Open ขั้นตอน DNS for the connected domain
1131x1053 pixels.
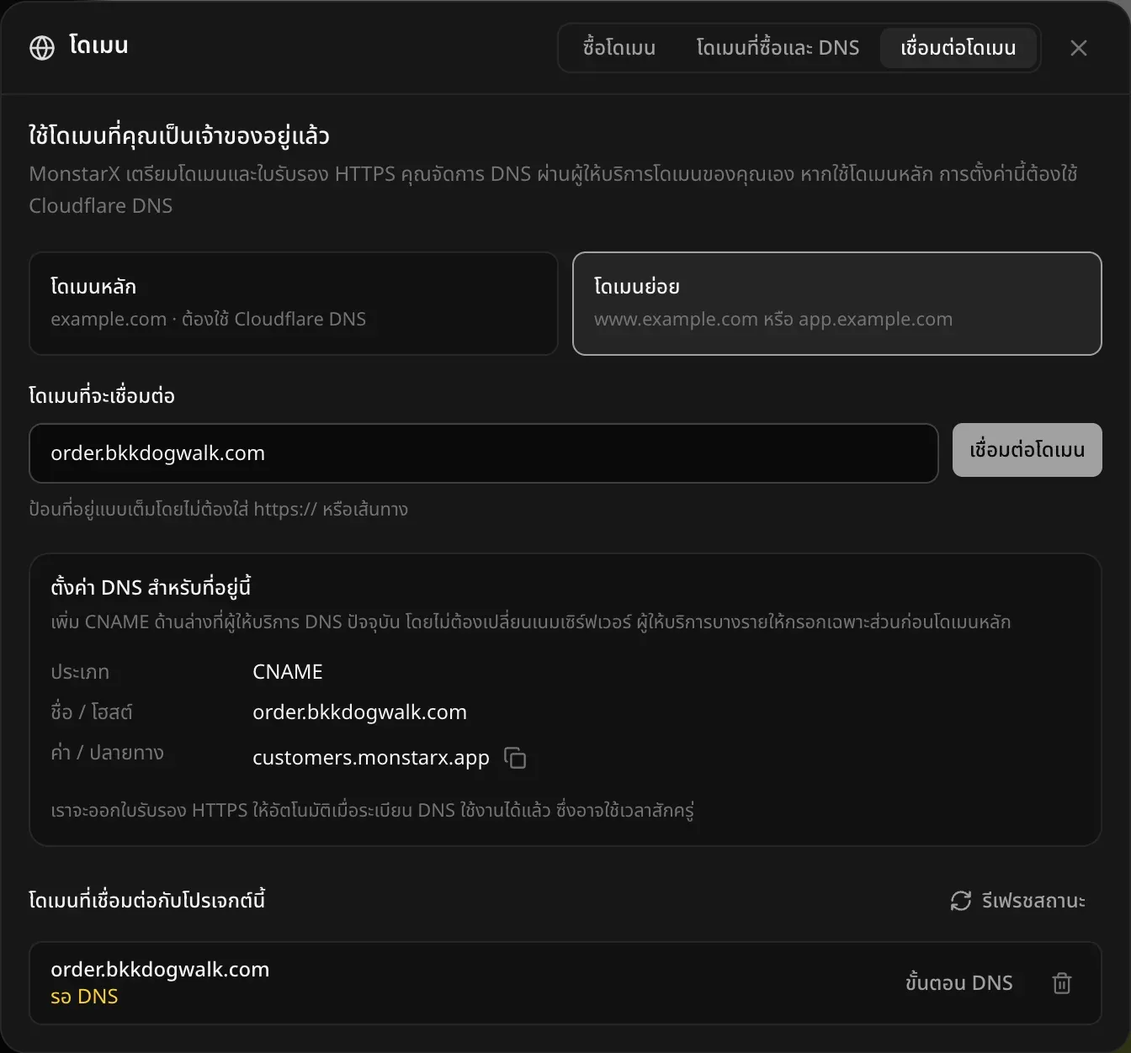click(x=959, y=983)
